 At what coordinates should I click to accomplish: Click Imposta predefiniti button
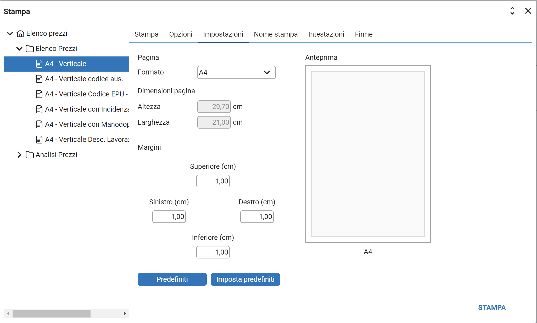tap(245, 279)
